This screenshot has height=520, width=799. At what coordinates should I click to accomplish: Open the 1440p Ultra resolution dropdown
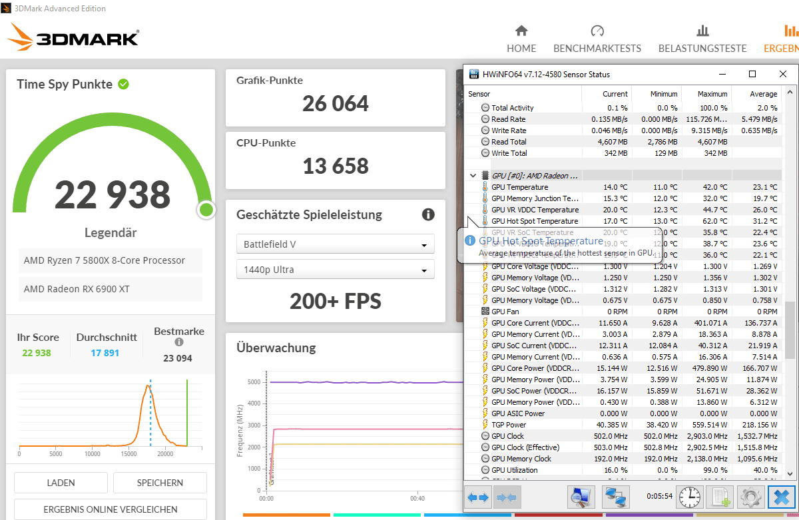[x=336, y=270]
